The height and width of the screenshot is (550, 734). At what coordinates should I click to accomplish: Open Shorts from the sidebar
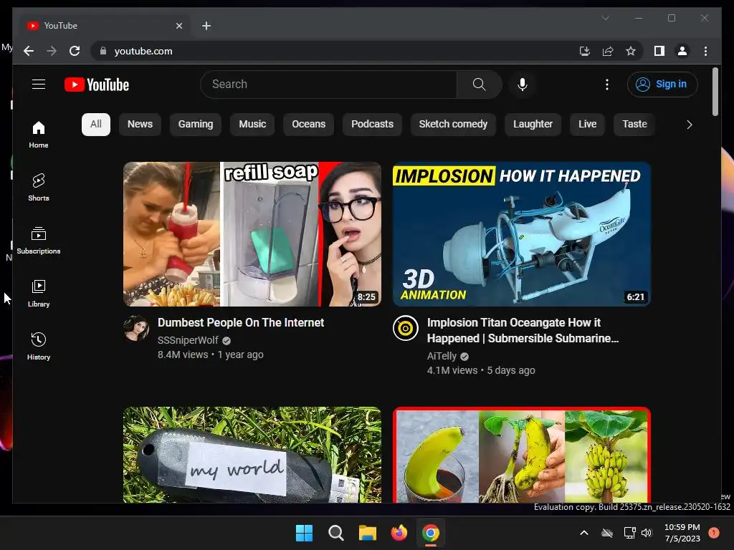click(x=39, y=187)
